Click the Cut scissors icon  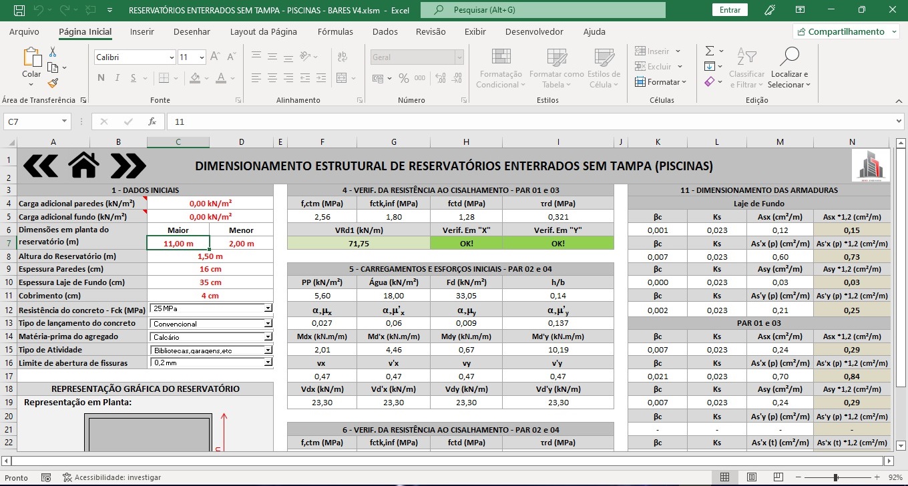pyautogui.click(x=53, y=52)
